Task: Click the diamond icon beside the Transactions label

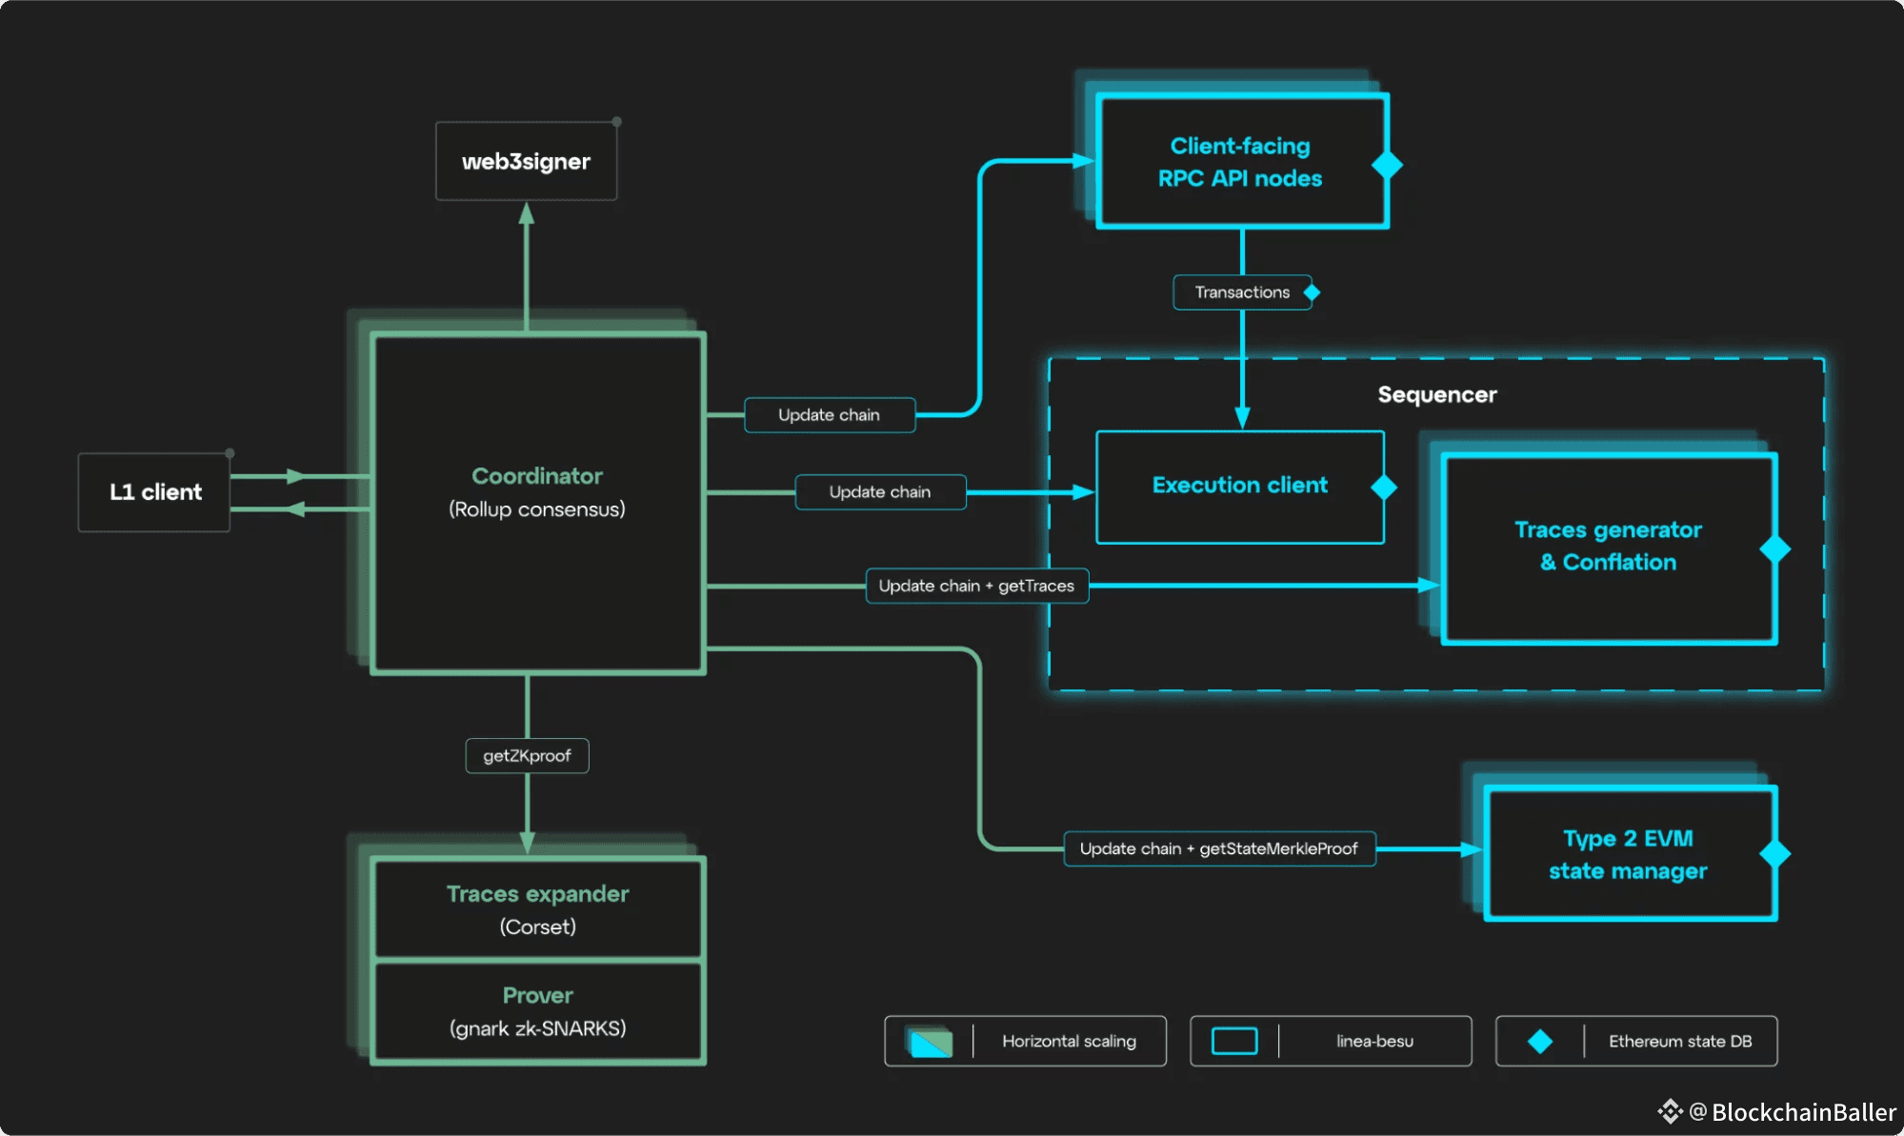Action: [1312, 292]
